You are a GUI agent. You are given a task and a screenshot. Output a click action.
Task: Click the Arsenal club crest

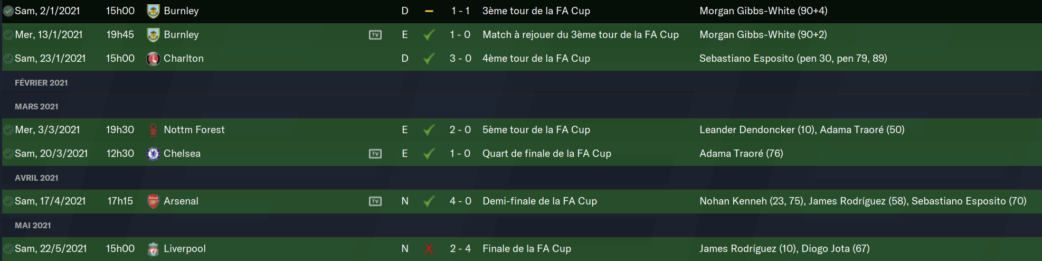coord(153,201)
